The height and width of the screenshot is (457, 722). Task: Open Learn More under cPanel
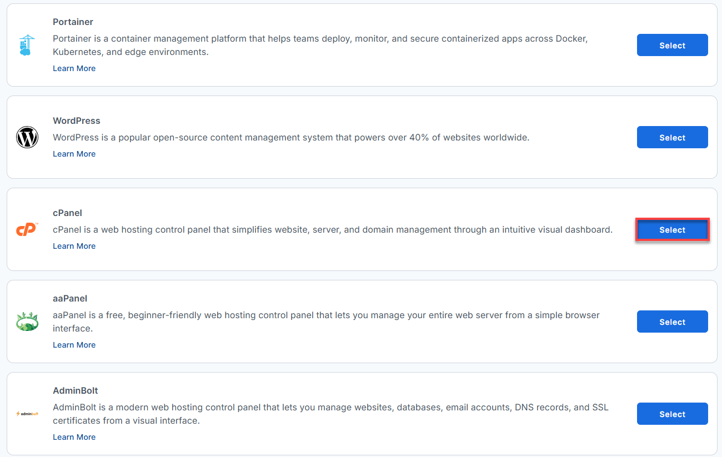click(x=74, y=246)
